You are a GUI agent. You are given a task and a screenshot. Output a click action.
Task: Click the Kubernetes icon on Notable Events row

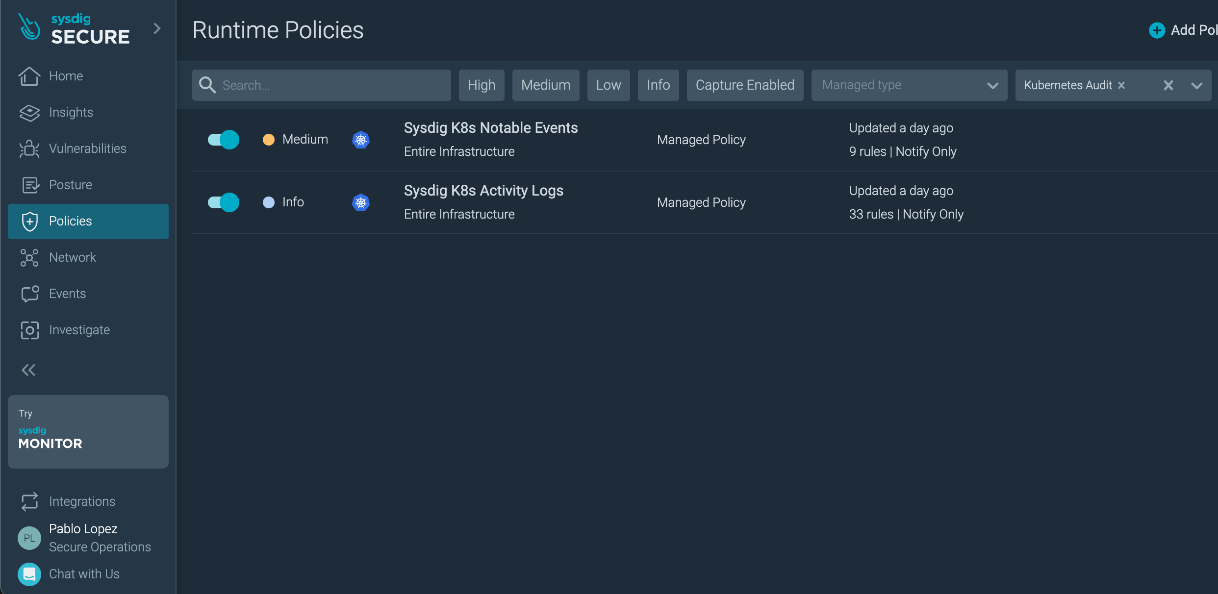(x=361, y=140)
